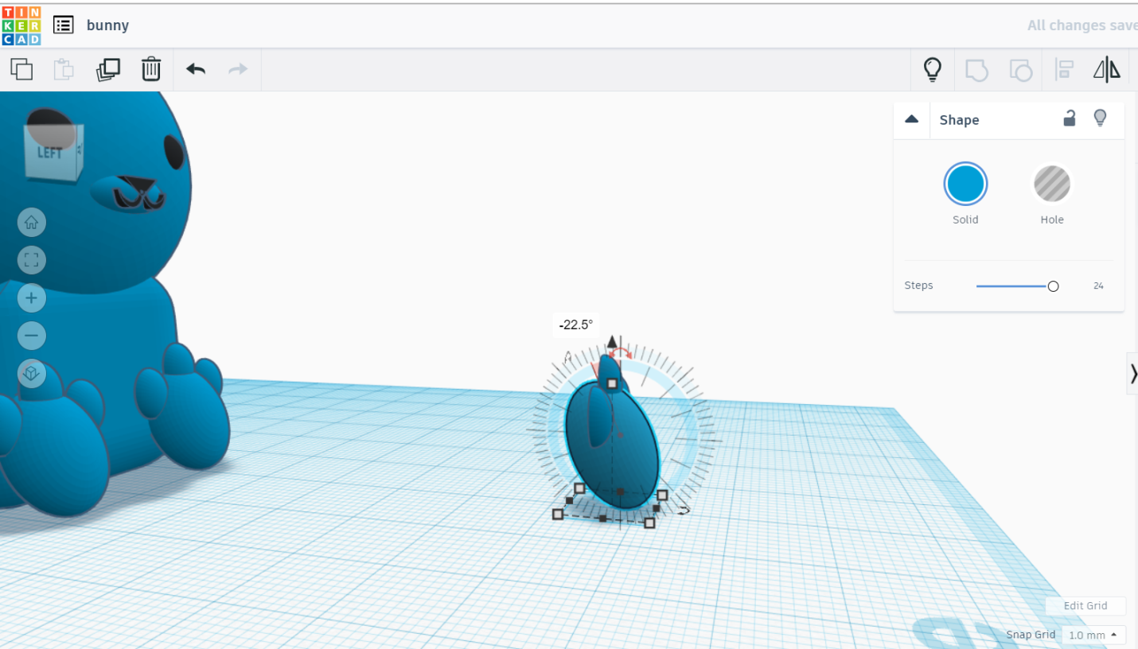The image size is (1138, 649).
Task: Select the Hole striped swatch
Action: (1052, 185)
